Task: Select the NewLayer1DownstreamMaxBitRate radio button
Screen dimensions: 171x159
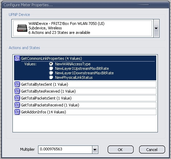Action: (51, 73)
